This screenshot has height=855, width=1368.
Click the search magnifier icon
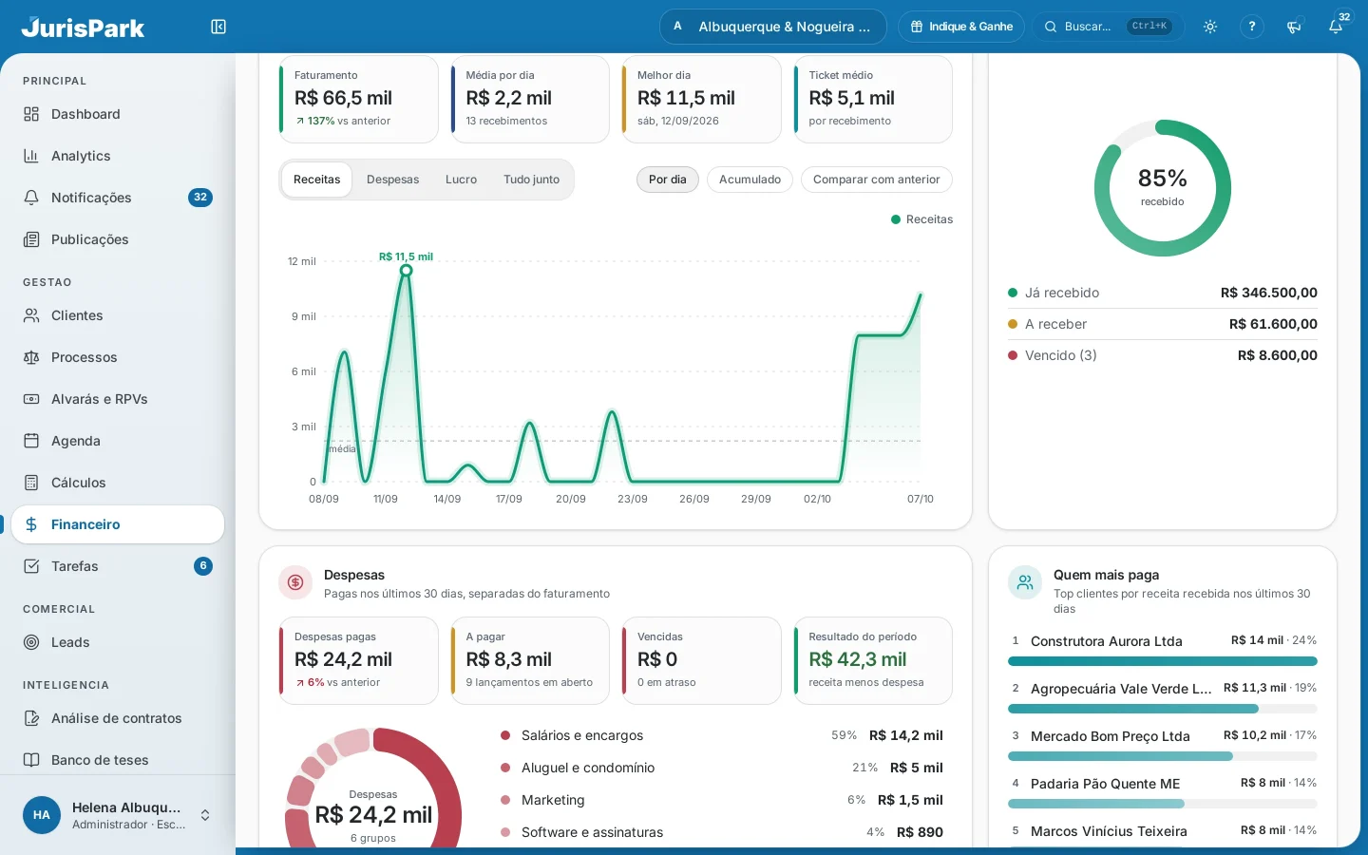[x=1051, y=27]
